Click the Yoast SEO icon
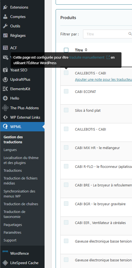This screenshot has height=268, width=132. pos(6,70)
